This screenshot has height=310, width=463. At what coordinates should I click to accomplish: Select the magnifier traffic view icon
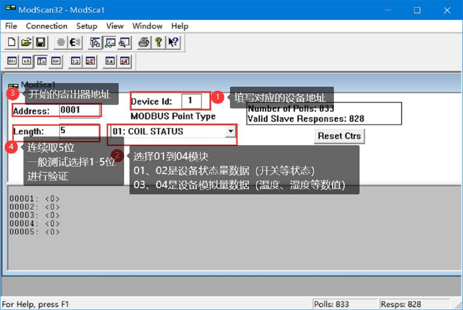coord(124,43)
